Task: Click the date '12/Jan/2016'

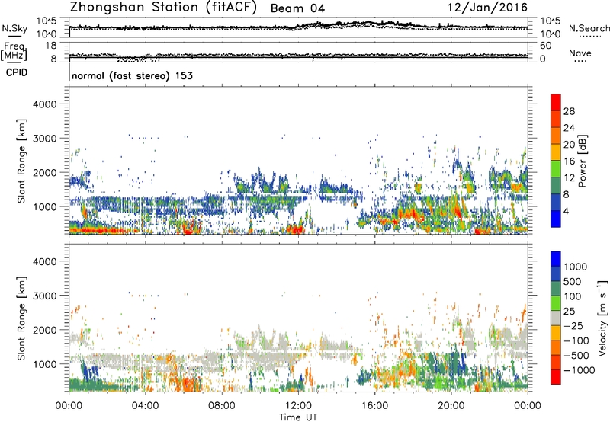Action: (x=488, y=8)
